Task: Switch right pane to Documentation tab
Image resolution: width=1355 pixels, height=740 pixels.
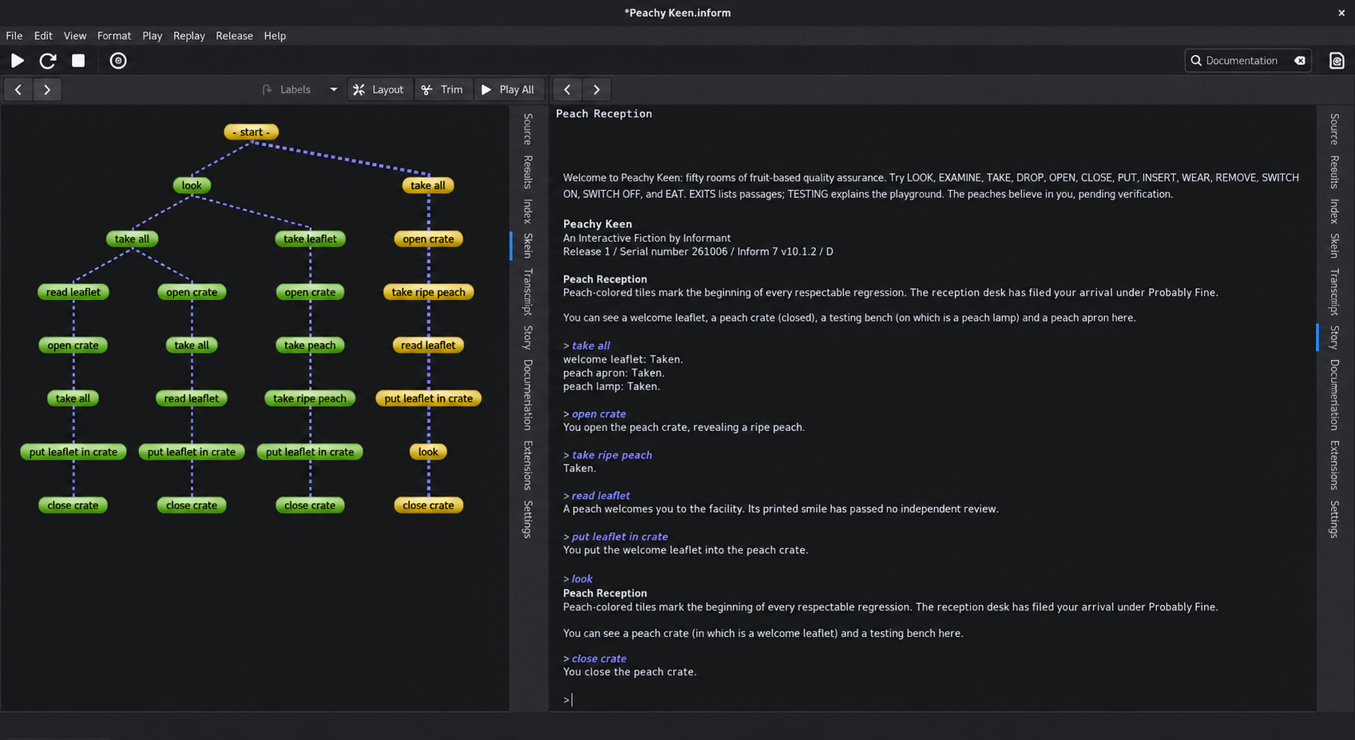Action: click(x=1334, y=394)
